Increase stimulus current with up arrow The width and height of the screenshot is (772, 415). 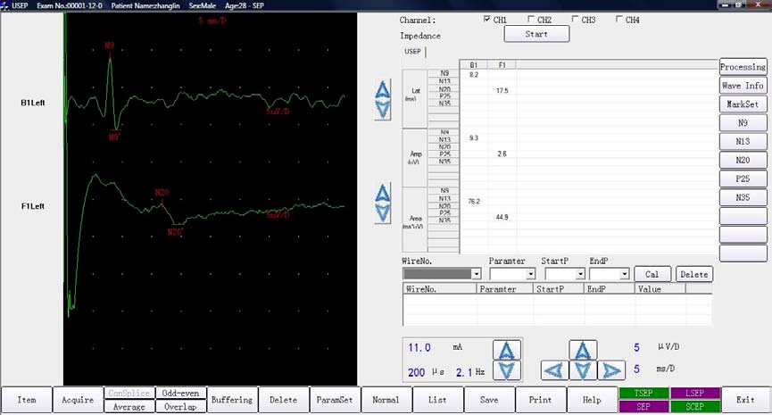(x=507, y=350)
